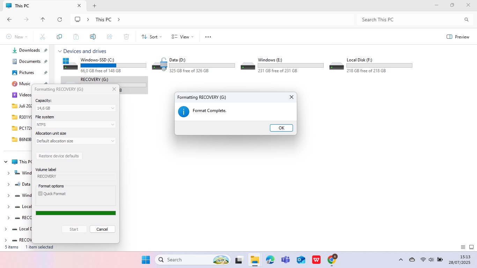
Task: Click the Up directory arrow
Action: click(x=43, y=20)
